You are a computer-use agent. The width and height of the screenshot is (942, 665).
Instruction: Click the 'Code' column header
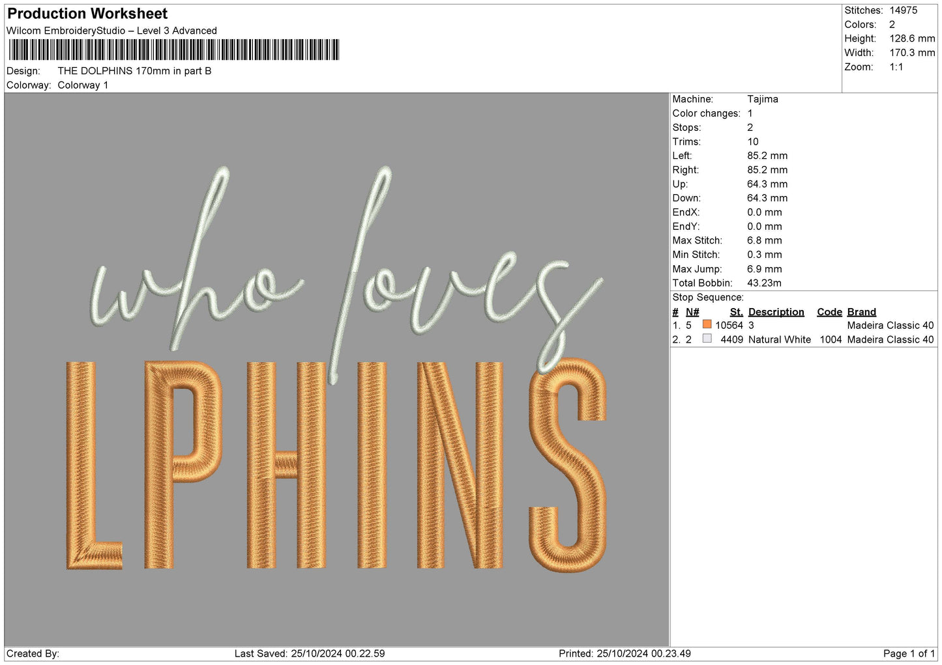tap(829, 312)
